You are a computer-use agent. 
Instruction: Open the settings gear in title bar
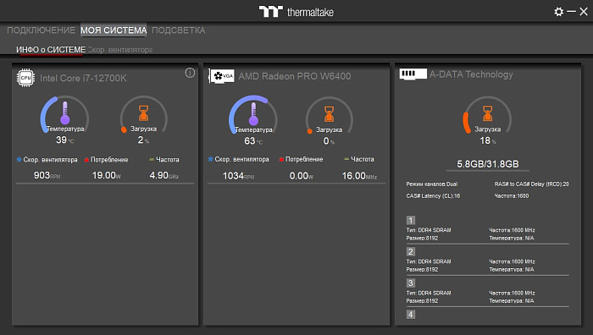pyautogui.click(x=558, y=12)
